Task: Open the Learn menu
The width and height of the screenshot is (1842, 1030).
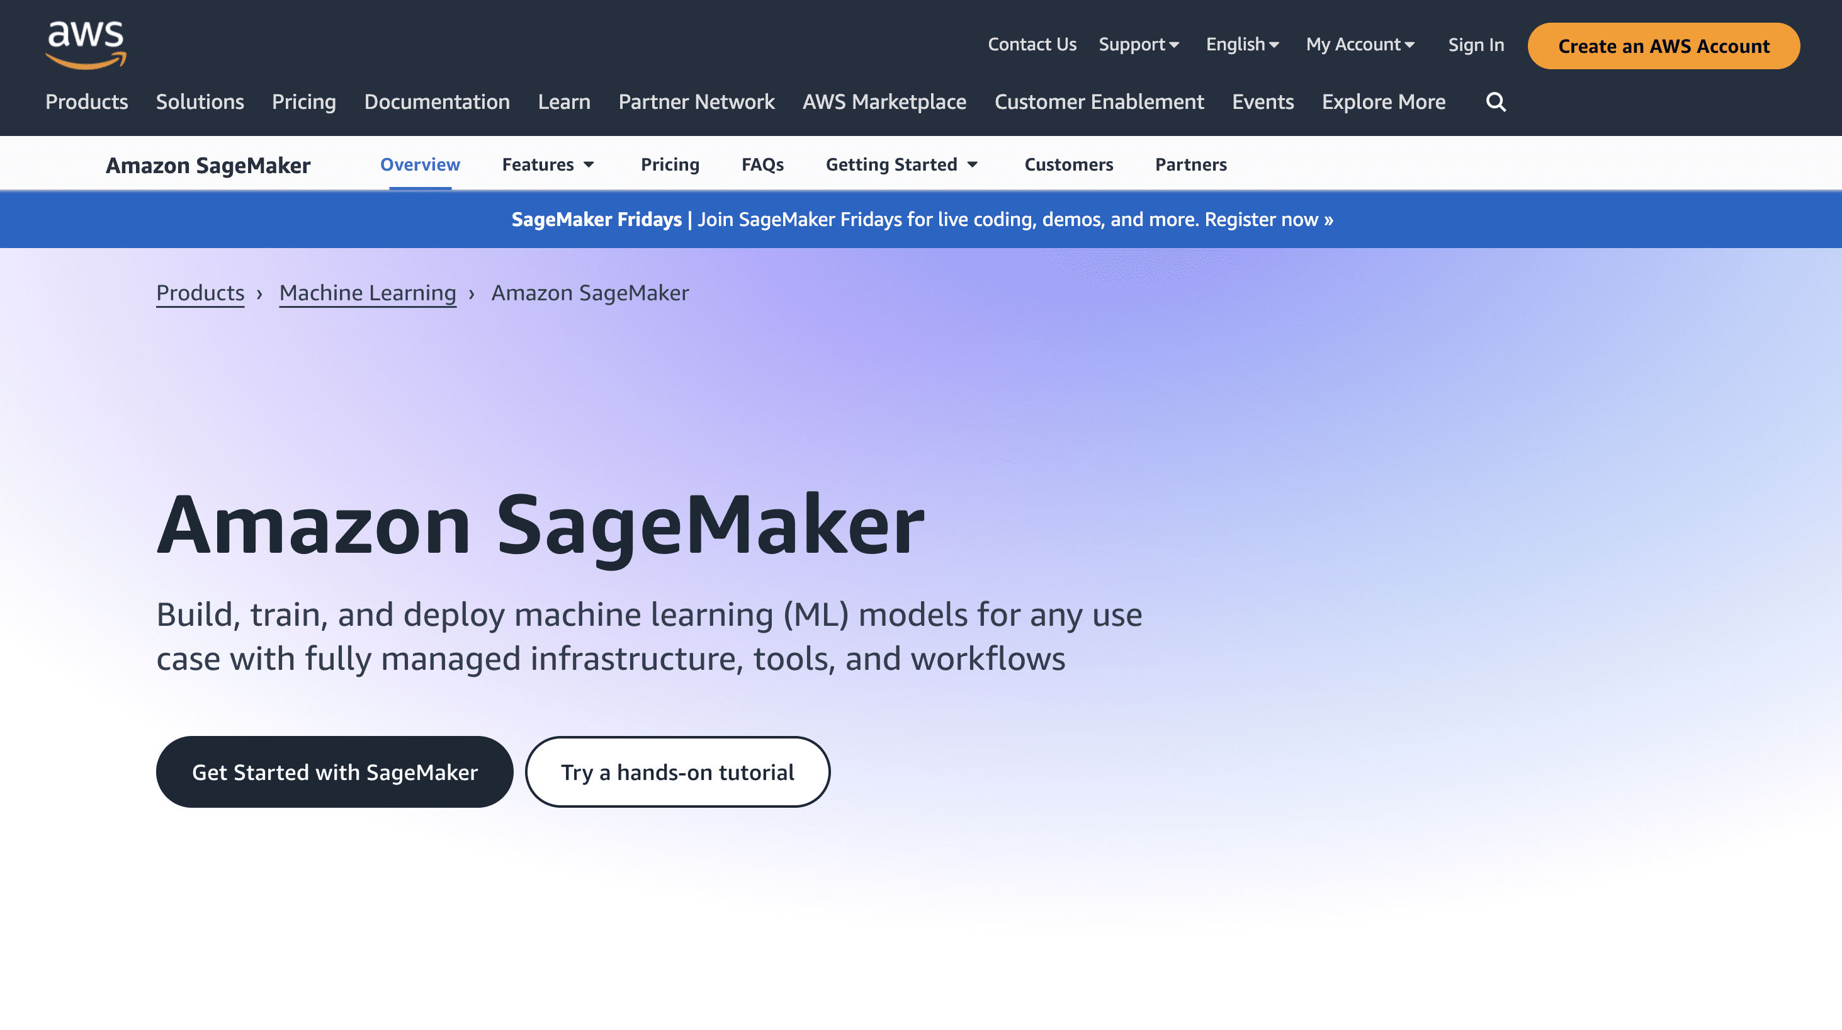Action: point(564,101)
